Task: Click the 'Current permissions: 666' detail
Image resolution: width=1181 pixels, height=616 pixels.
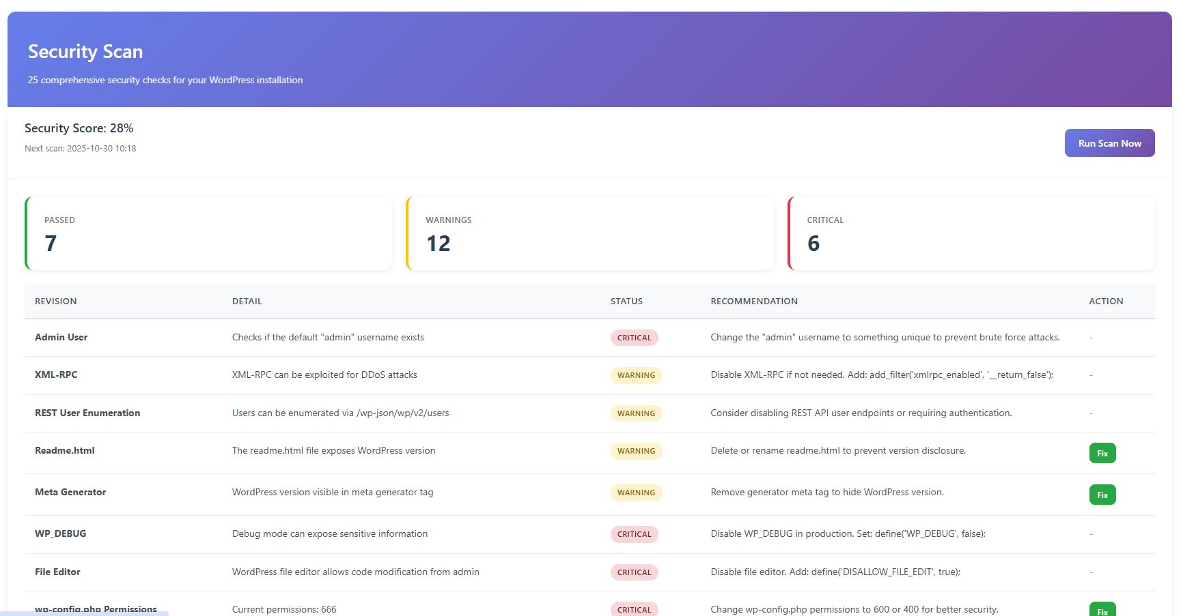Action: [284, 609]
